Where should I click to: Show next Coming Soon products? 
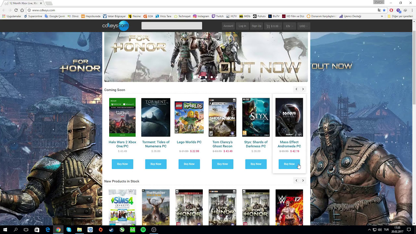(x=303, y=89)
